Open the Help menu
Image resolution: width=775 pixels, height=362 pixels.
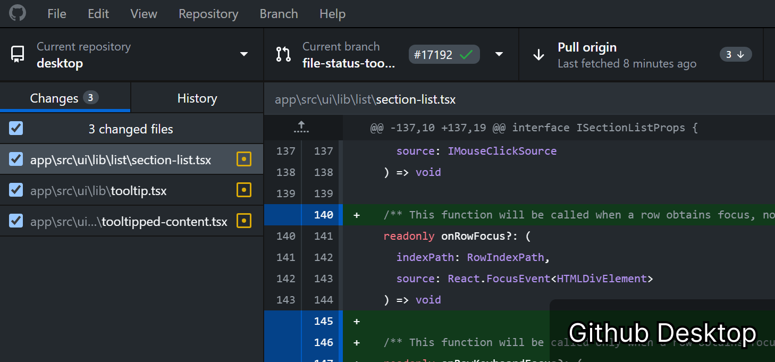333,14
